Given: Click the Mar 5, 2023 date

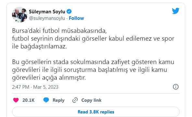Looking at the screenshot, I should (46, 87).
